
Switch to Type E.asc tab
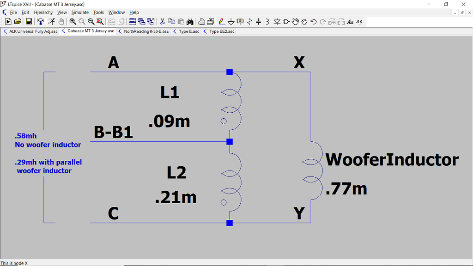pyautogui.click(x=186, y=31)
